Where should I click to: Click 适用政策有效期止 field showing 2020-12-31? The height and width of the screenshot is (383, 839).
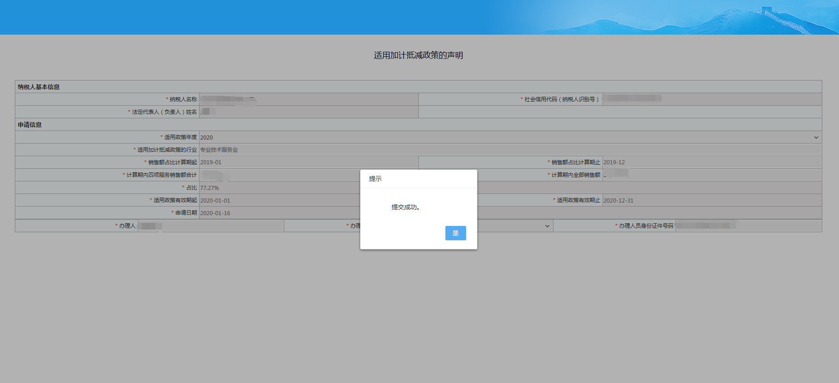pyautogui.click(x=712, y=200)
